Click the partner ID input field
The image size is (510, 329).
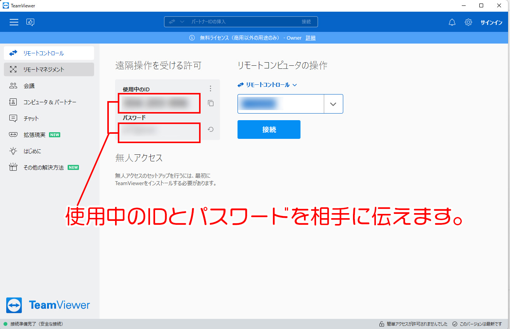click(x=281, y=104)
